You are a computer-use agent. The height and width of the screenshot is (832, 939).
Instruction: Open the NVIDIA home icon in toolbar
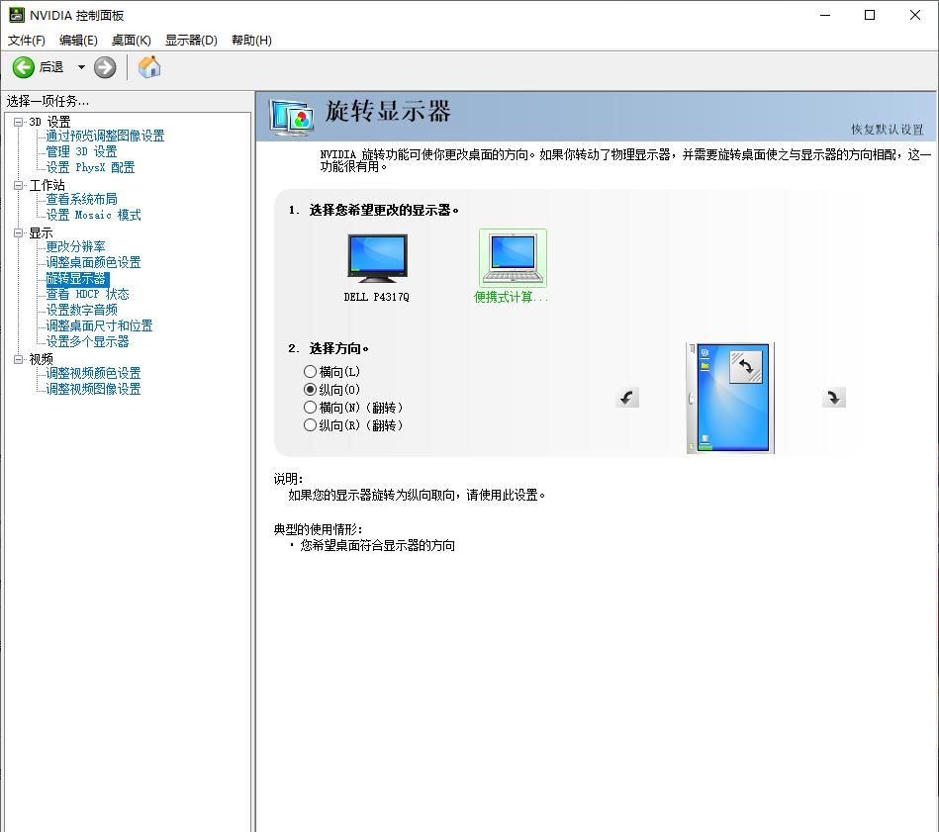pos(149,67)
